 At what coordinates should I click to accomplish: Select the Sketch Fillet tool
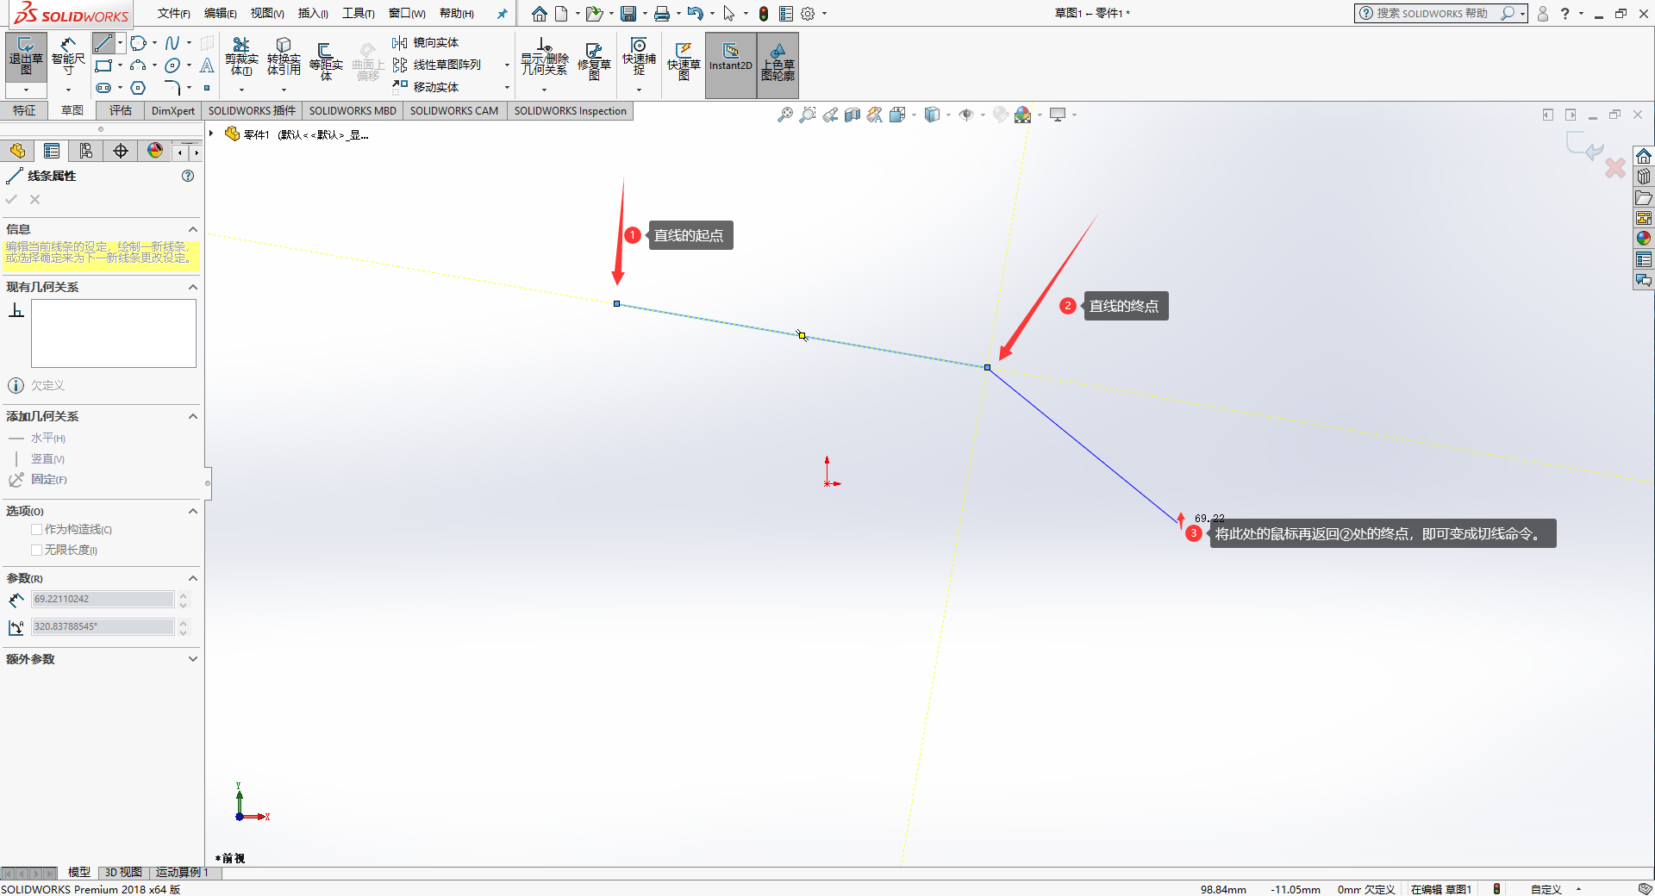tap(172, 88)
